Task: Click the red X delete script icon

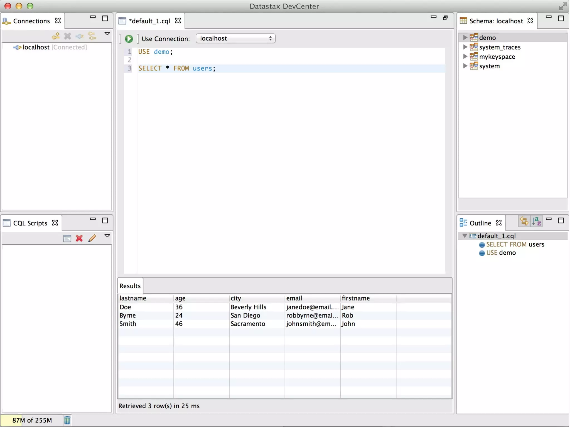Action: [79, 238]
